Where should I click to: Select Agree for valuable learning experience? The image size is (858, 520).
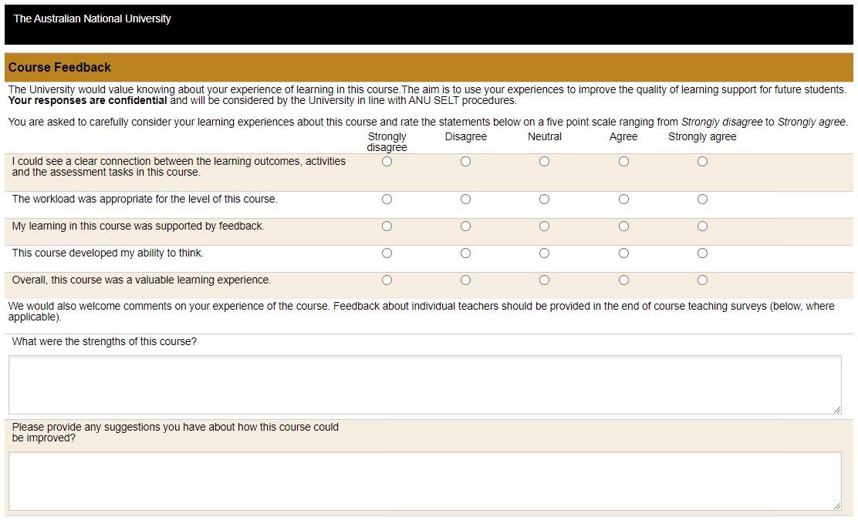(x=623, y=280)
